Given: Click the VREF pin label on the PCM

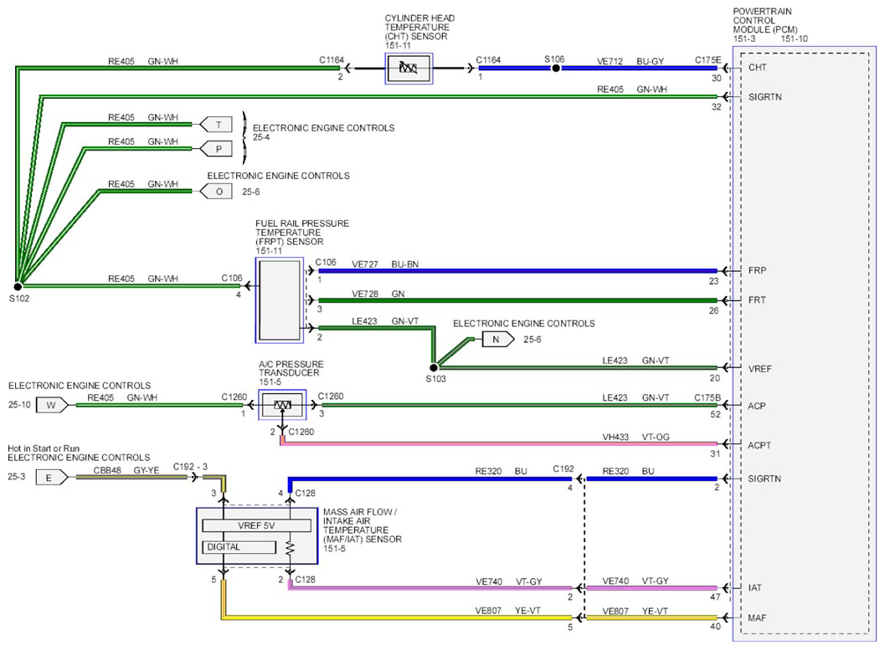Looking at the screenshot, I should 759,369.
